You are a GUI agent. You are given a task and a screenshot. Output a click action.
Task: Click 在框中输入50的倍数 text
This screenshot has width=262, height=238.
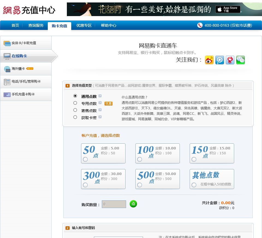pos(216,184)
